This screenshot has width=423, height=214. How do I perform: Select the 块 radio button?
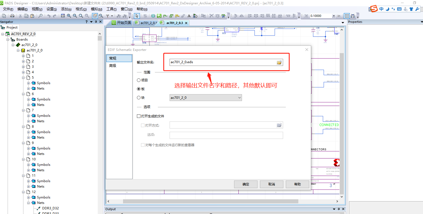pyautogui.click(x=139, y=97)
